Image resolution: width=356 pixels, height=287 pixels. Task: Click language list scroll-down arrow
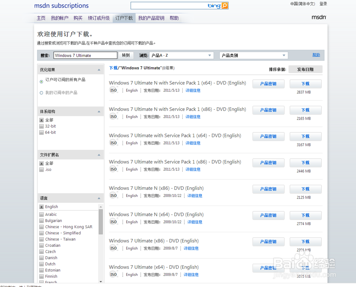click(101, 282)
